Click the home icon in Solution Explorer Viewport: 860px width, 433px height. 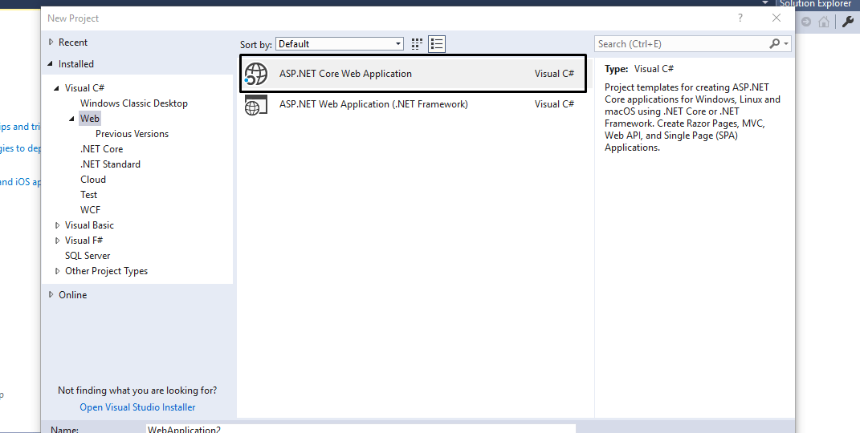tap(823, 22)
